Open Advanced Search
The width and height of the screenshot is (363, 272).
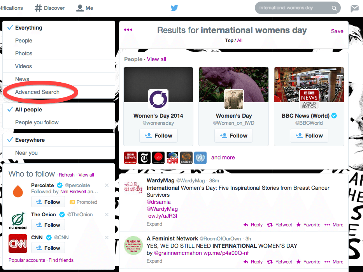(x=59, y=92)
